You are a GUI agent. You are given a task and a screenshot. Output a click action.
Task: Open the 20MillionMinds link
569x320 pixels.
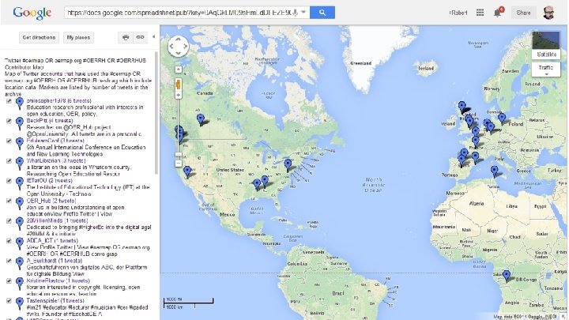57,220
